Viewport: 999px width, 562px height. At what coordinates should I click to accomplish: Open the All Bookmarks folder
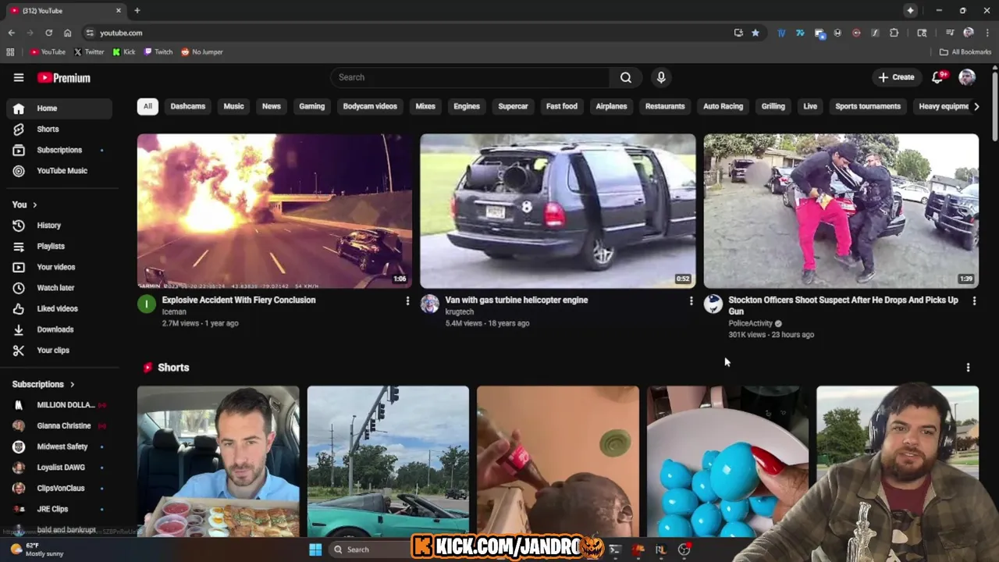point(965,52)
